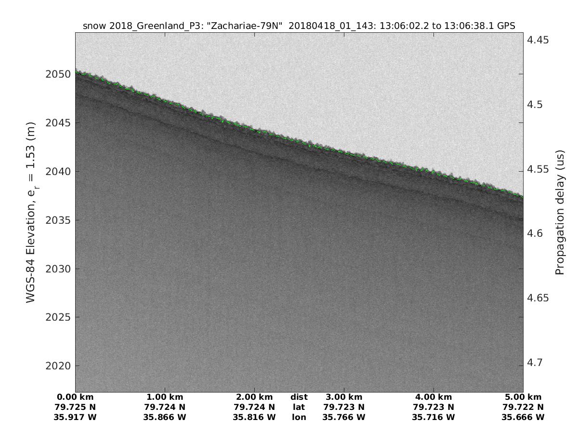Click the "79.725 N" latitude value
The width and height of the screenshot is (578, 434).
(x=75, y=407)
